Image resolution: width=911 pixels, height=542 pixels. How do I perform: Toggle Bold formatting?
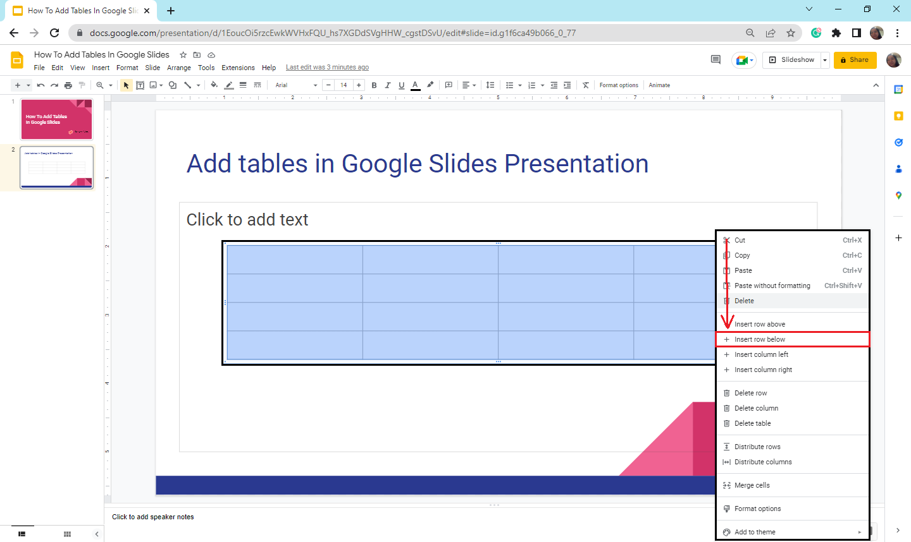tap(374, 85)
